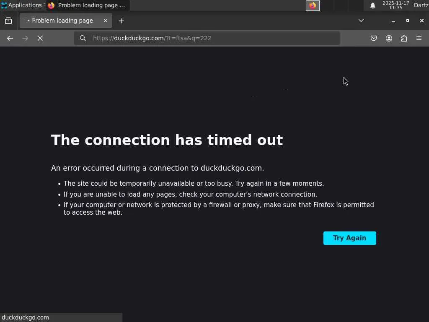Screen dimensions: 429x322
Task: Click the Dartz user label
Action: point(421,5)
